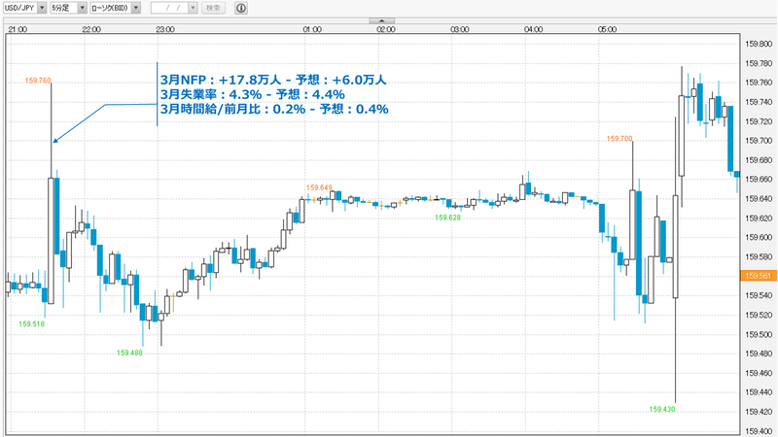Click the 02:00 time axis label
The width and height of the screenshot is (778, 437).
386,29
